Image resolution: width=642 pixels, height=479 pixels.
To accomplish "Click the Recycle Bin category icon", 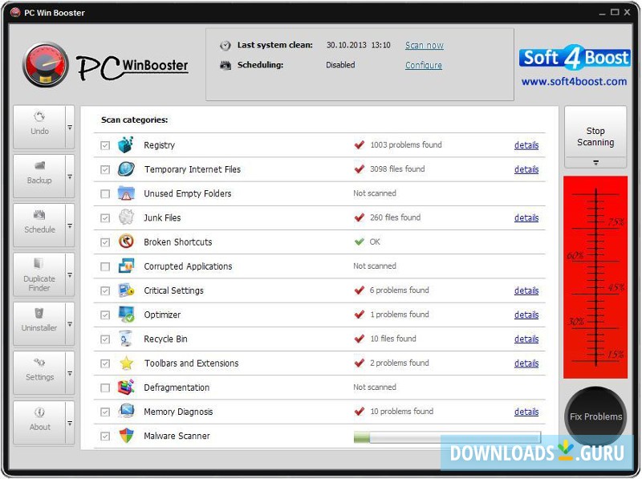I will click(126, 339).
